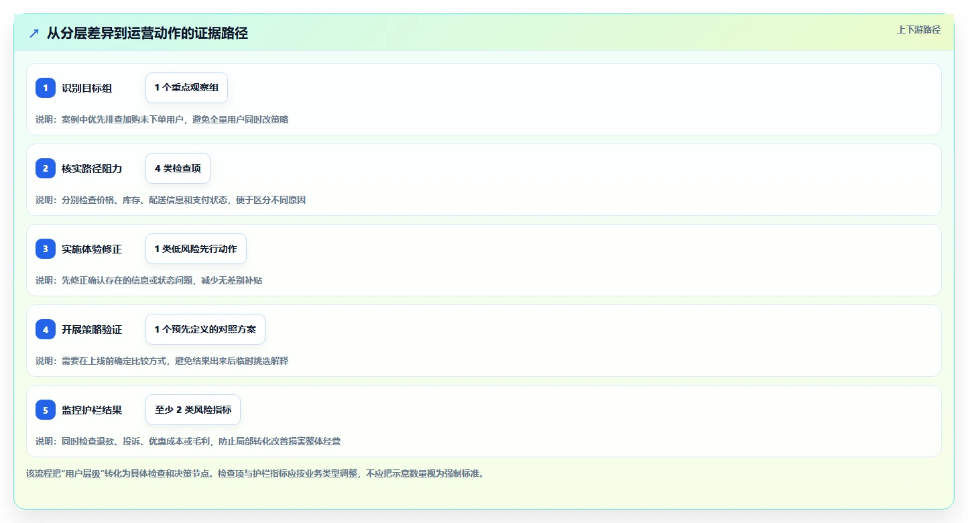Click the footer text starting '该流程把'
This screenshot has width=968, height=523.
tap(255, 473)
